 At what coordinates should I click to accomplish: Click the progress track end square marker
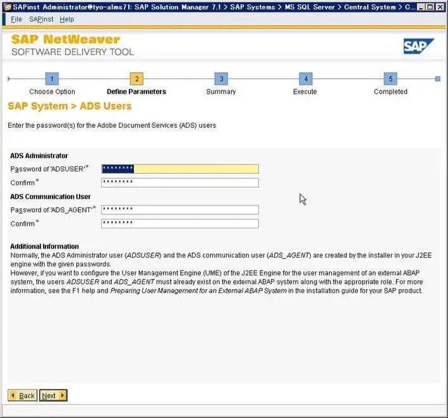click(438, 78)
